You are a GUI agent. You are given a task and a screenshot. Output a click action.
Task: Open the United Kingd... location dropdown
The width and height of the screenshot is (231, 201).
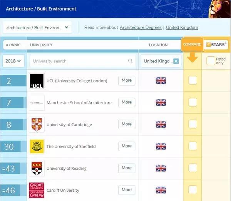[x=161, y=61]
